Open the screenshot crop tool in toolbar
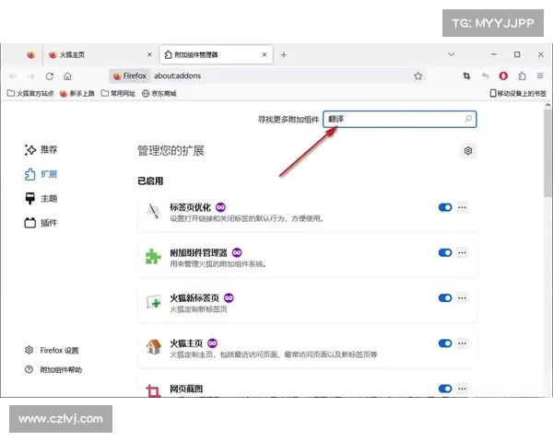The image size is (553, 442). [x=466, y=76]
